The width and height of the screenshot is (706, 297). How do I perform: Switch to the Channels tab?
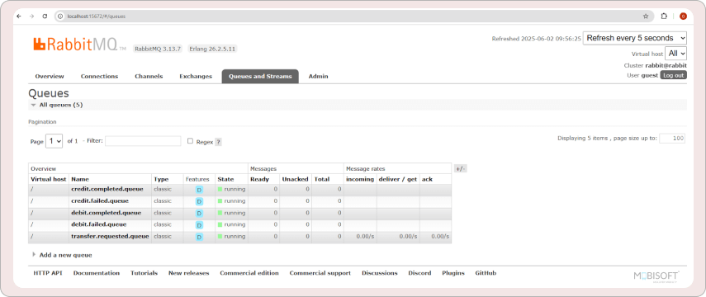(149, 77)
